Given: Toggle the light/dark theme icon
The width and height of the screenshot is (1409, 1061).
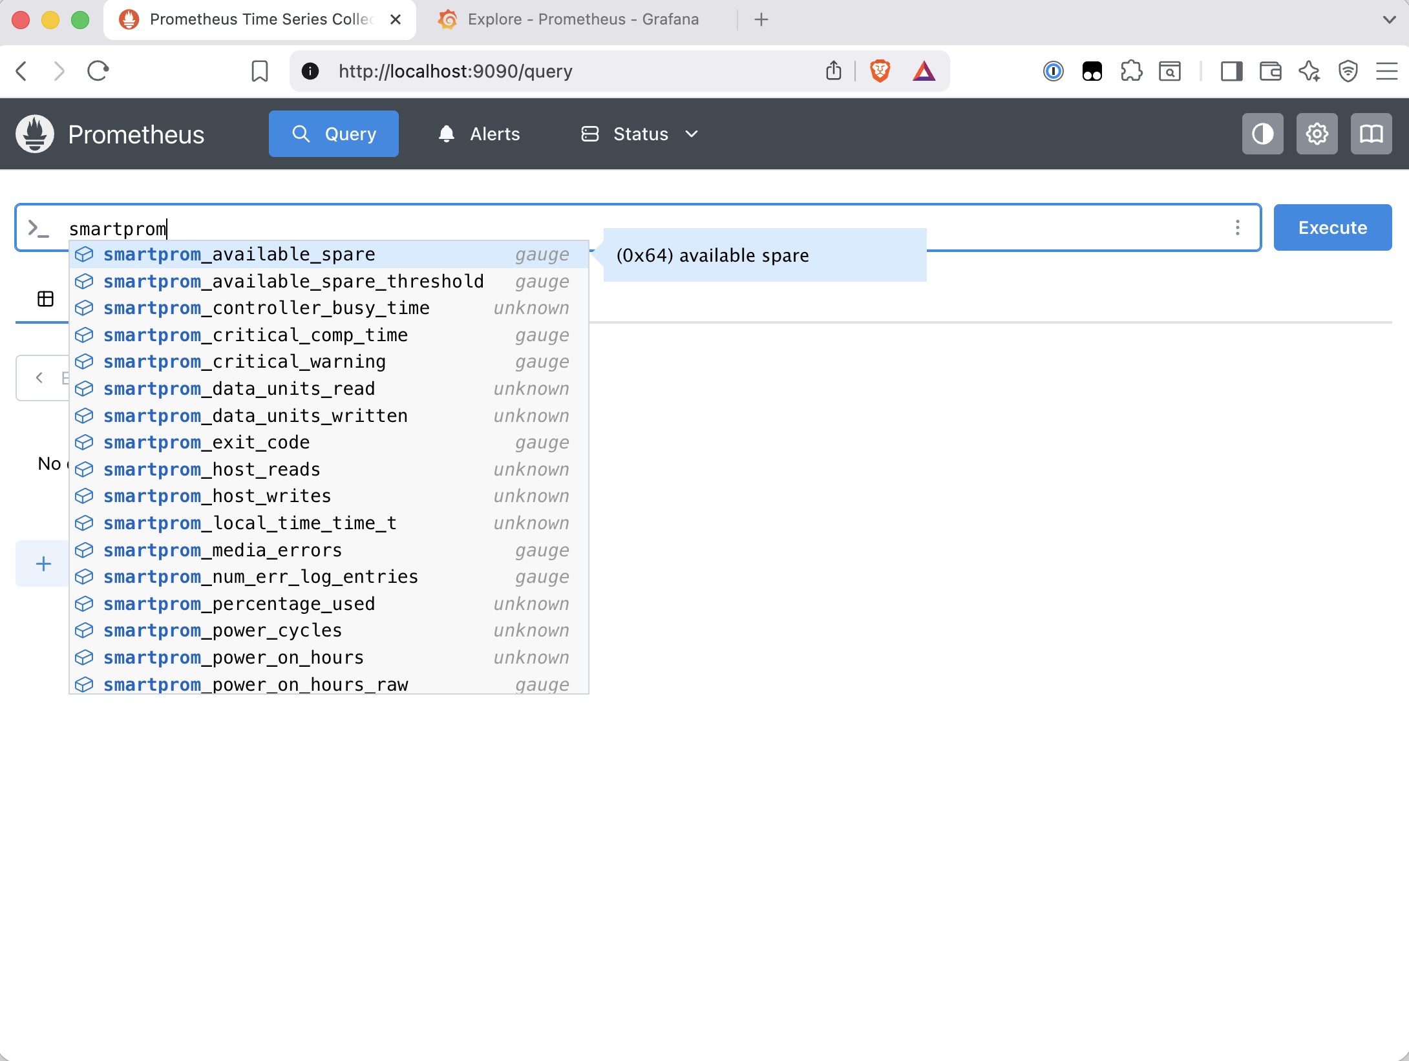Looking at the screenshot, I should click(1262, 134).
